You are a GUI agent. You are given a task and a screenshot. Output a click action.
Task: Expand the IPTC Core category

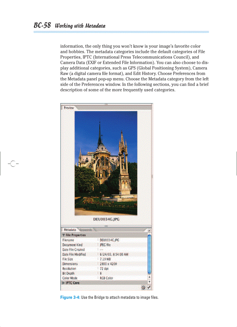(x=64, y=283)
